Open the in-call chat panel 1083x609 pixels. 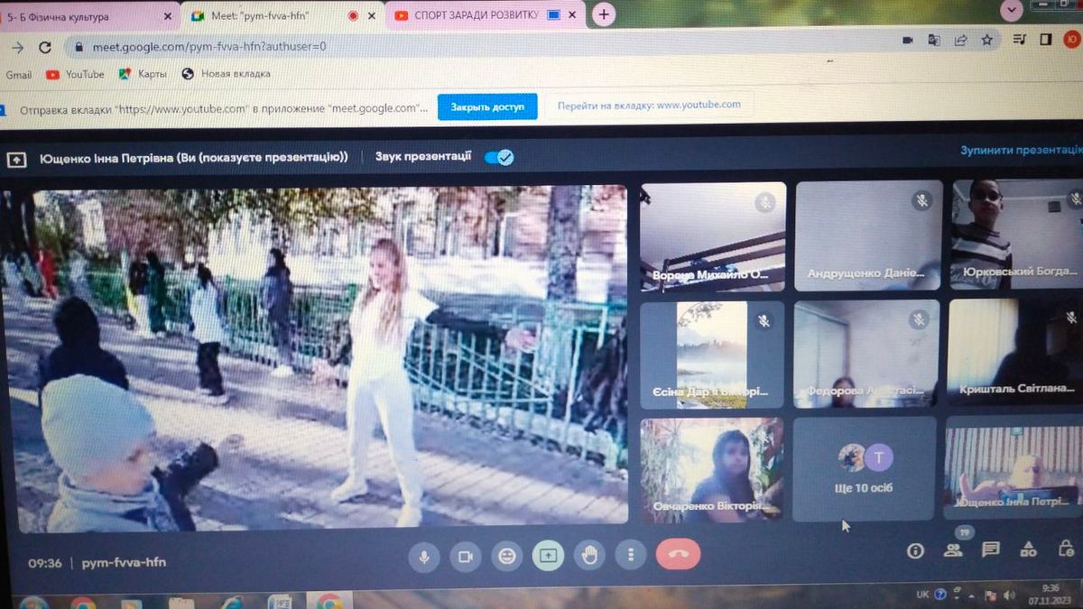tap(990, 549)
